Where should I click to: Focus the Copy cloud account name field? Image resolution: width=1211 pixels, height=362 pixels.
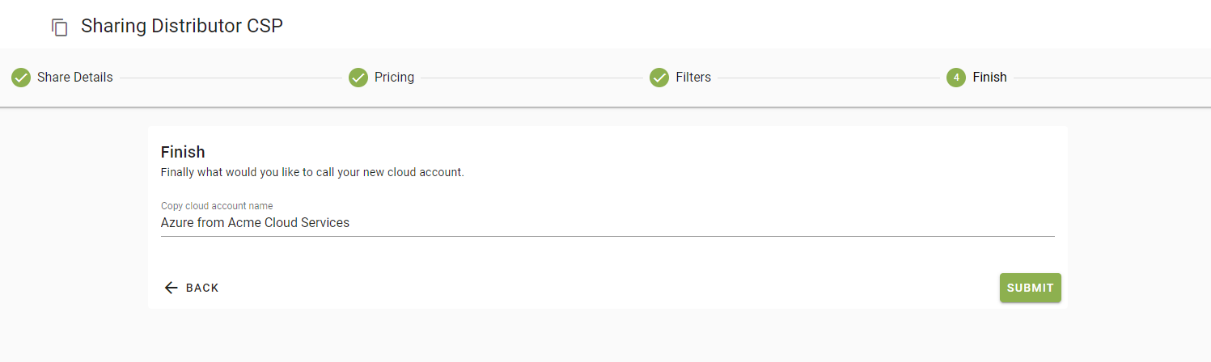pyautogui.click(x=607, y=223)
